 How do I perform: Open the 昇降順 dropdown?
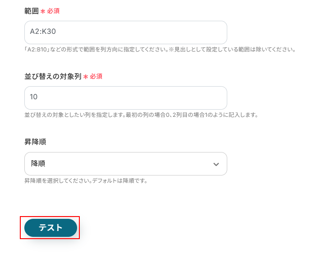[125, 164]
